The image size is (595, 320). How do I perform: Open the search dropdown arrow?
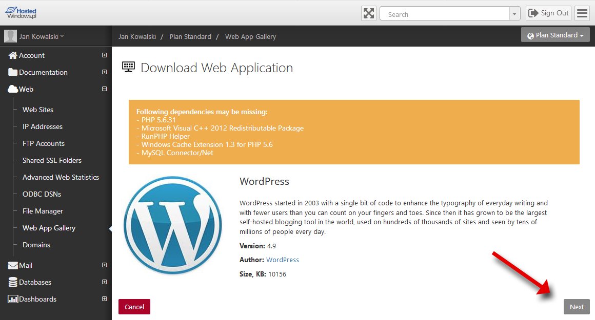[x=514, y=14]
